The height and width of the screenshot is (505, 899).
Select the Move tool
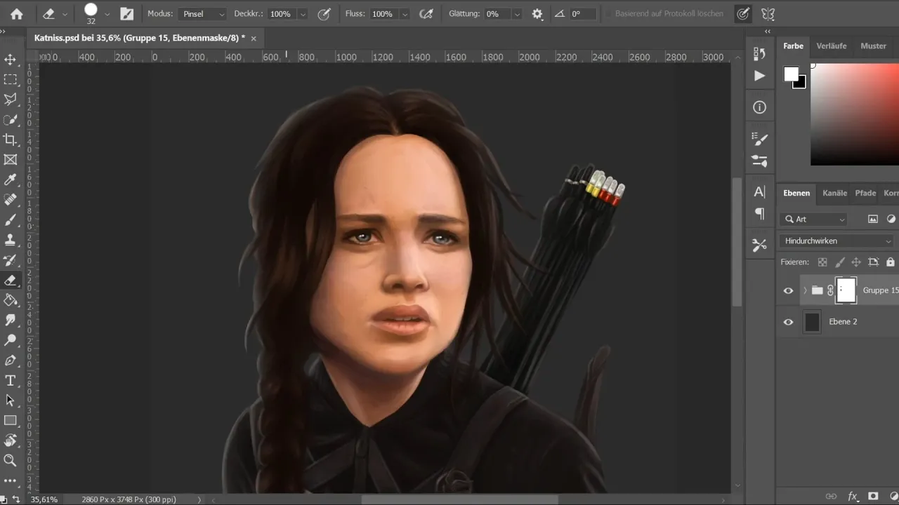11,60
